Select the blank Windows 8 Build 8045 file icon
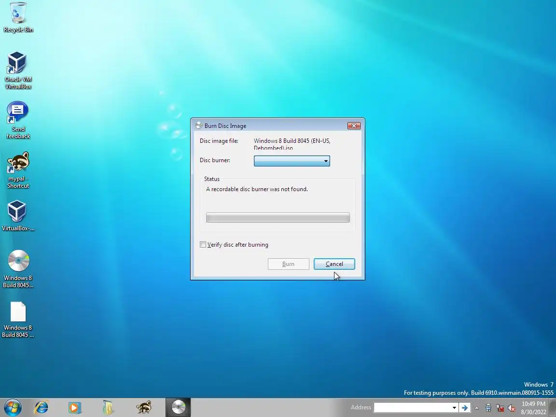The width and height of the screenshot is (556, 417). point(18,319)
